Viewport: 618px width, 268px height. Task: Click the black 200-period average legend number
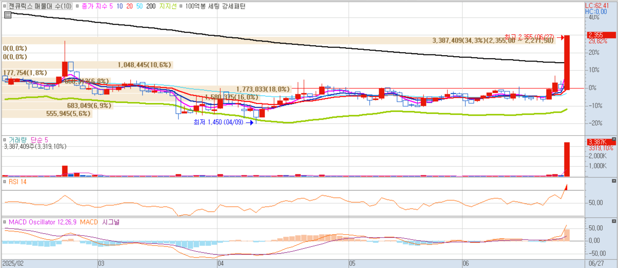[x=151, y=6]
